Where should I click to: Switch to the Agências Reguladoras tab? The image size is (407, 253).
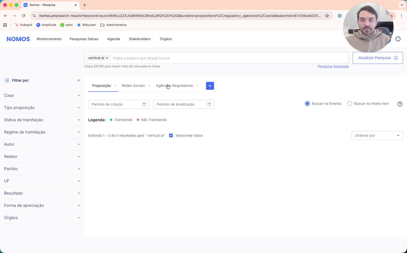[174, 86]
